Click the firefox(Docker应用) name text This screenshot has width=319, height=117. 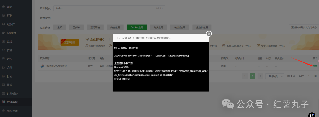pos(56,66)
